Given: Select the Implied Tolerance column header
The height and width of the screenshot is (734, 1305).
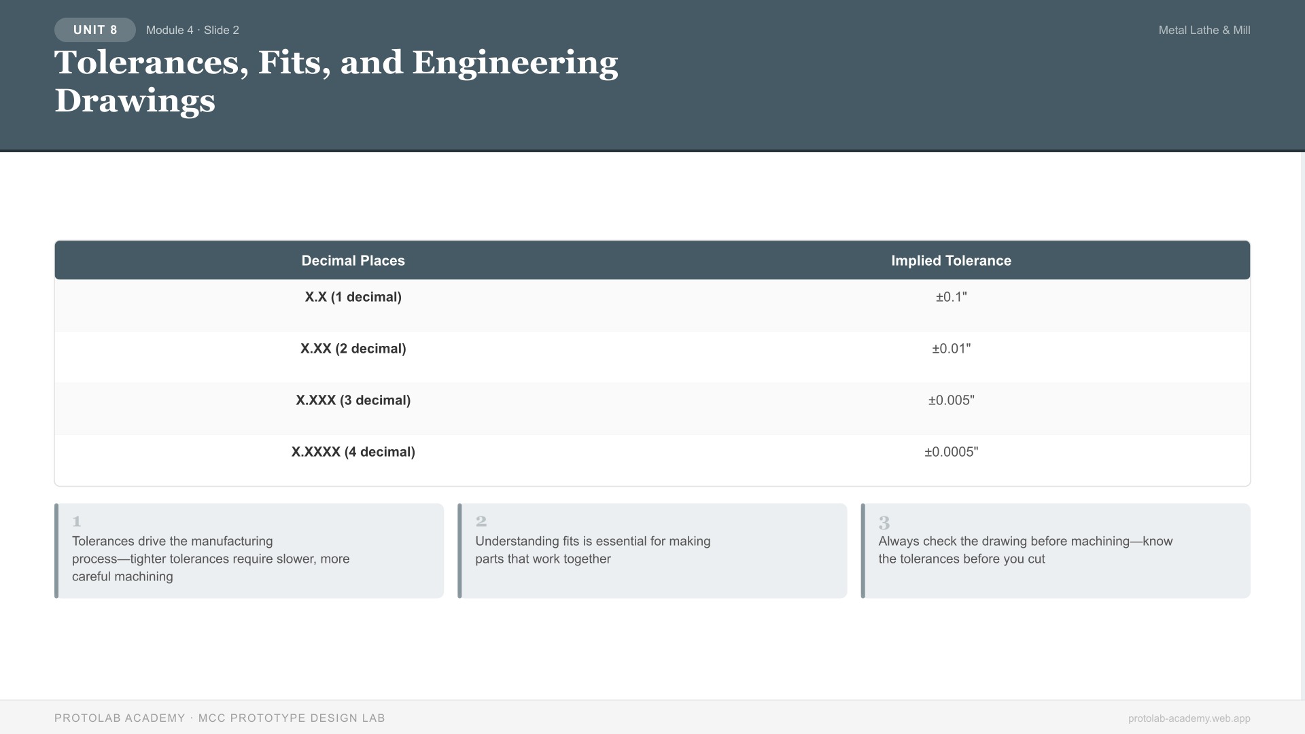Looking at the screenshot, I should pyautogui.click(x=951, y=260).
